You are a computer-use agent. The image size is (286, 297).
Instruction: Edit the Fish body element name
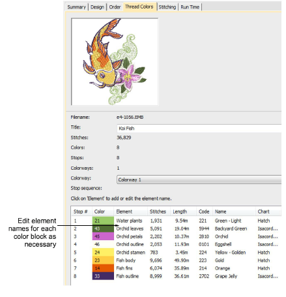pos(126,260)
